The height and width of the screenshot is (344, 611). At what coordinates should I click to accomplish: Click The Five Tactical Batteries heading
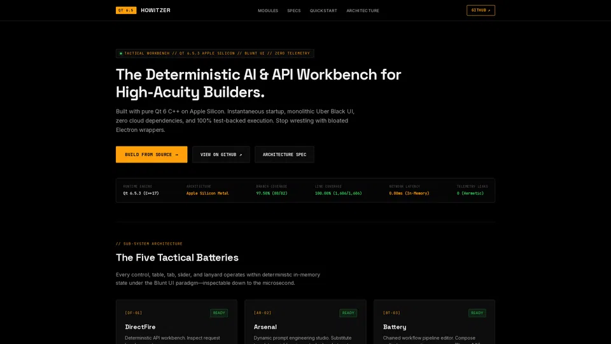(x=177, y=257)
